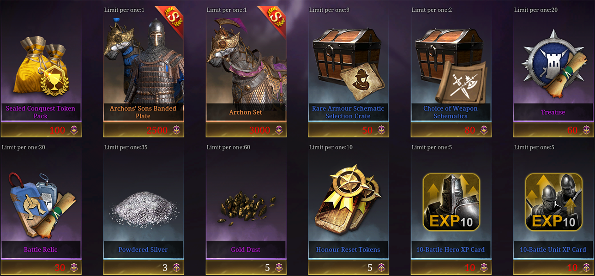
Task: Select the Choice of Weapon Schematics chest
Action: [x=451, y=63]
